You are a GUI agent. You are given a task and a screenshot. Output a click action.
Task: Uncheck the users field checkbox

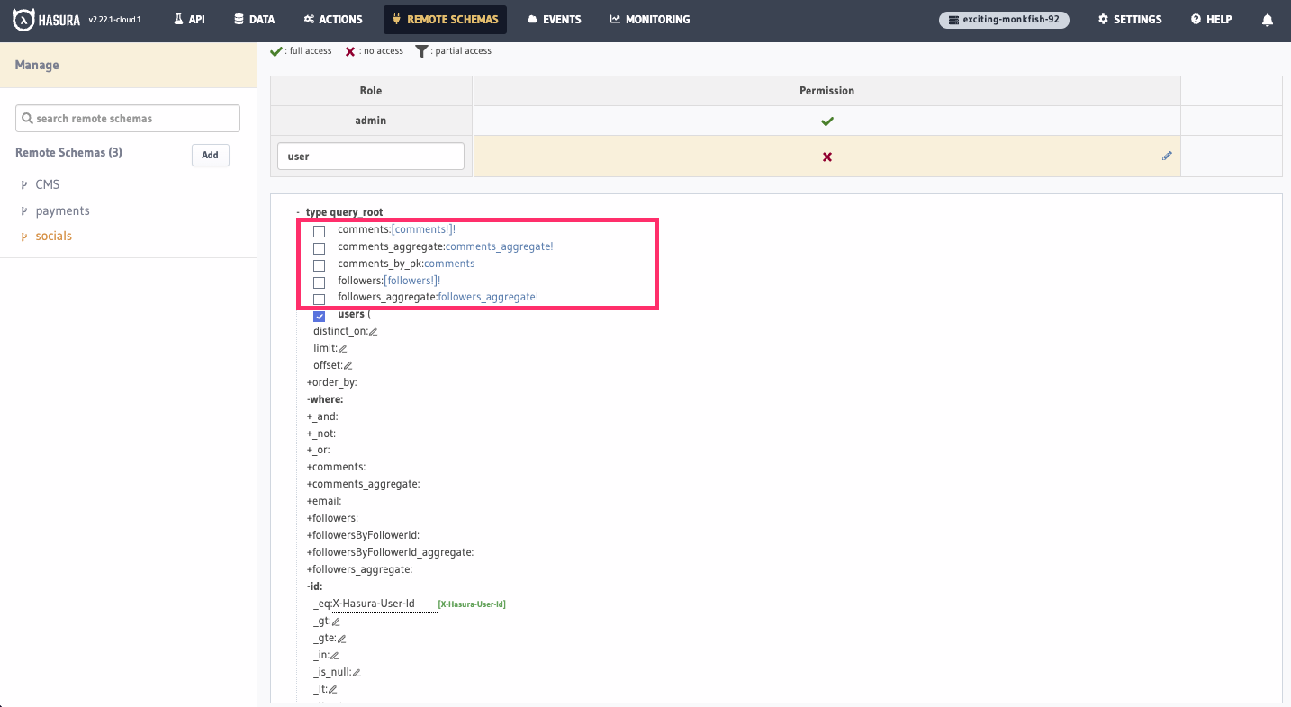319,315
